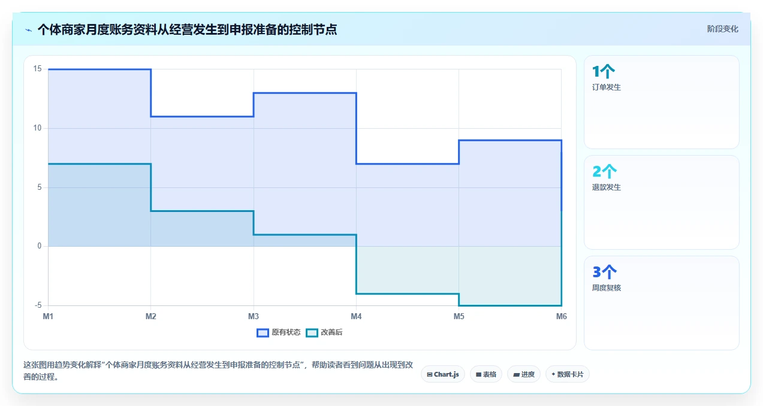Open the 订单发生 card

(662, 102)
